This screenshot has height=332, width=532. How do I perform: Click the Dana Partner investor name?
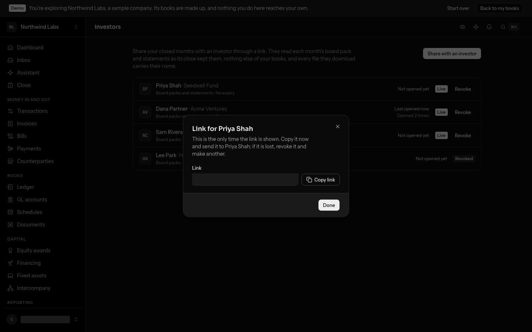point(172,109)
